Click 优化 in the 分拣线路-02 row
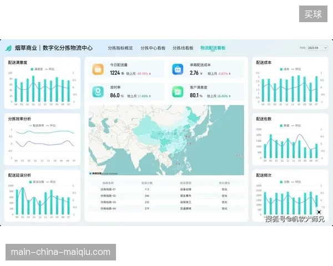The width and height of the screenshot is (333, 266). (224, 196)
